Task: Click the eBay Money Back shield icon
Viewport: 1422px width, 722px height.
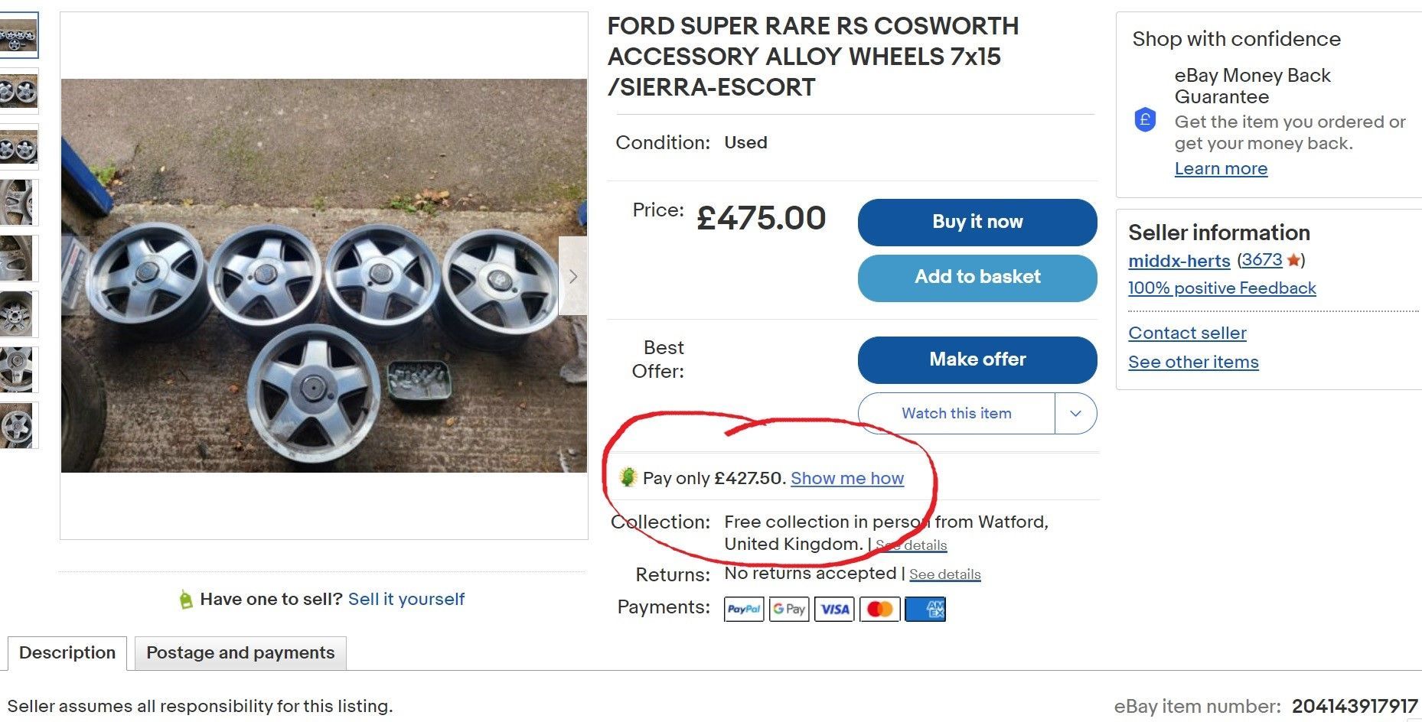Action: [1145, 120]
